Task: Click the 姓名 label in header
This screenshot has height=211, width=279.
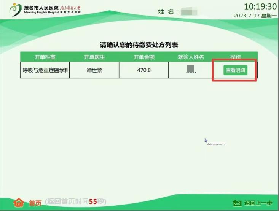Action: click(168, 12)
